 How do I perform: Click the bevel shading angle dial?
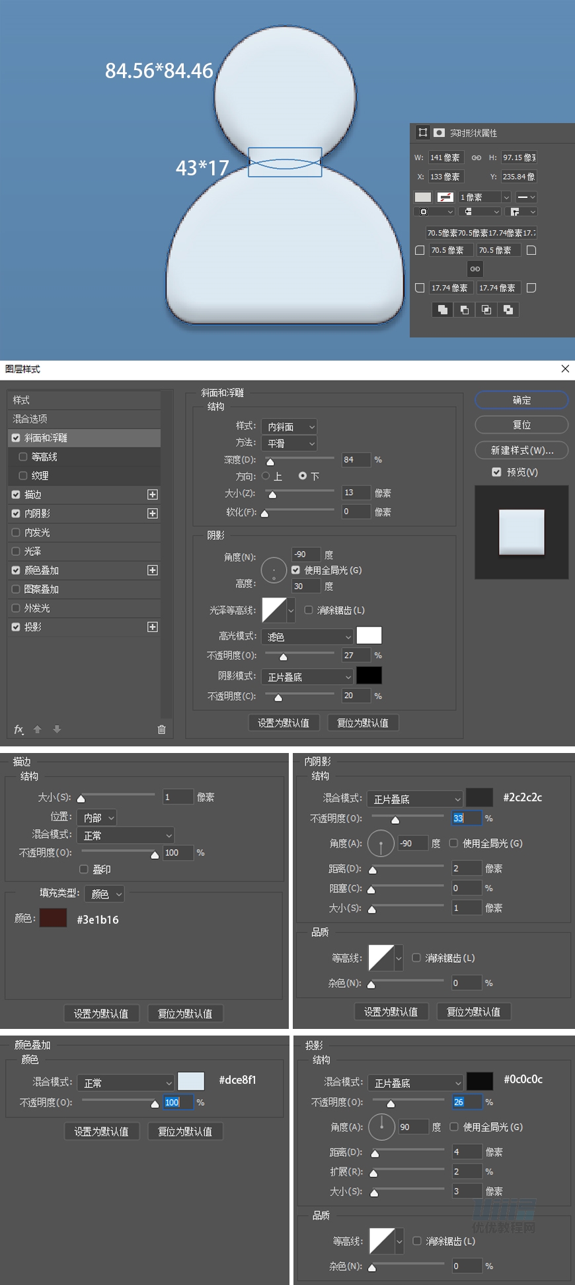[274, 570]
